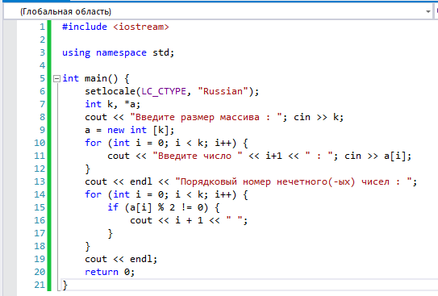Viewport: 438px width, 296px height.
Task: Click the closing brace on line 21
Action: coord(65,285)
